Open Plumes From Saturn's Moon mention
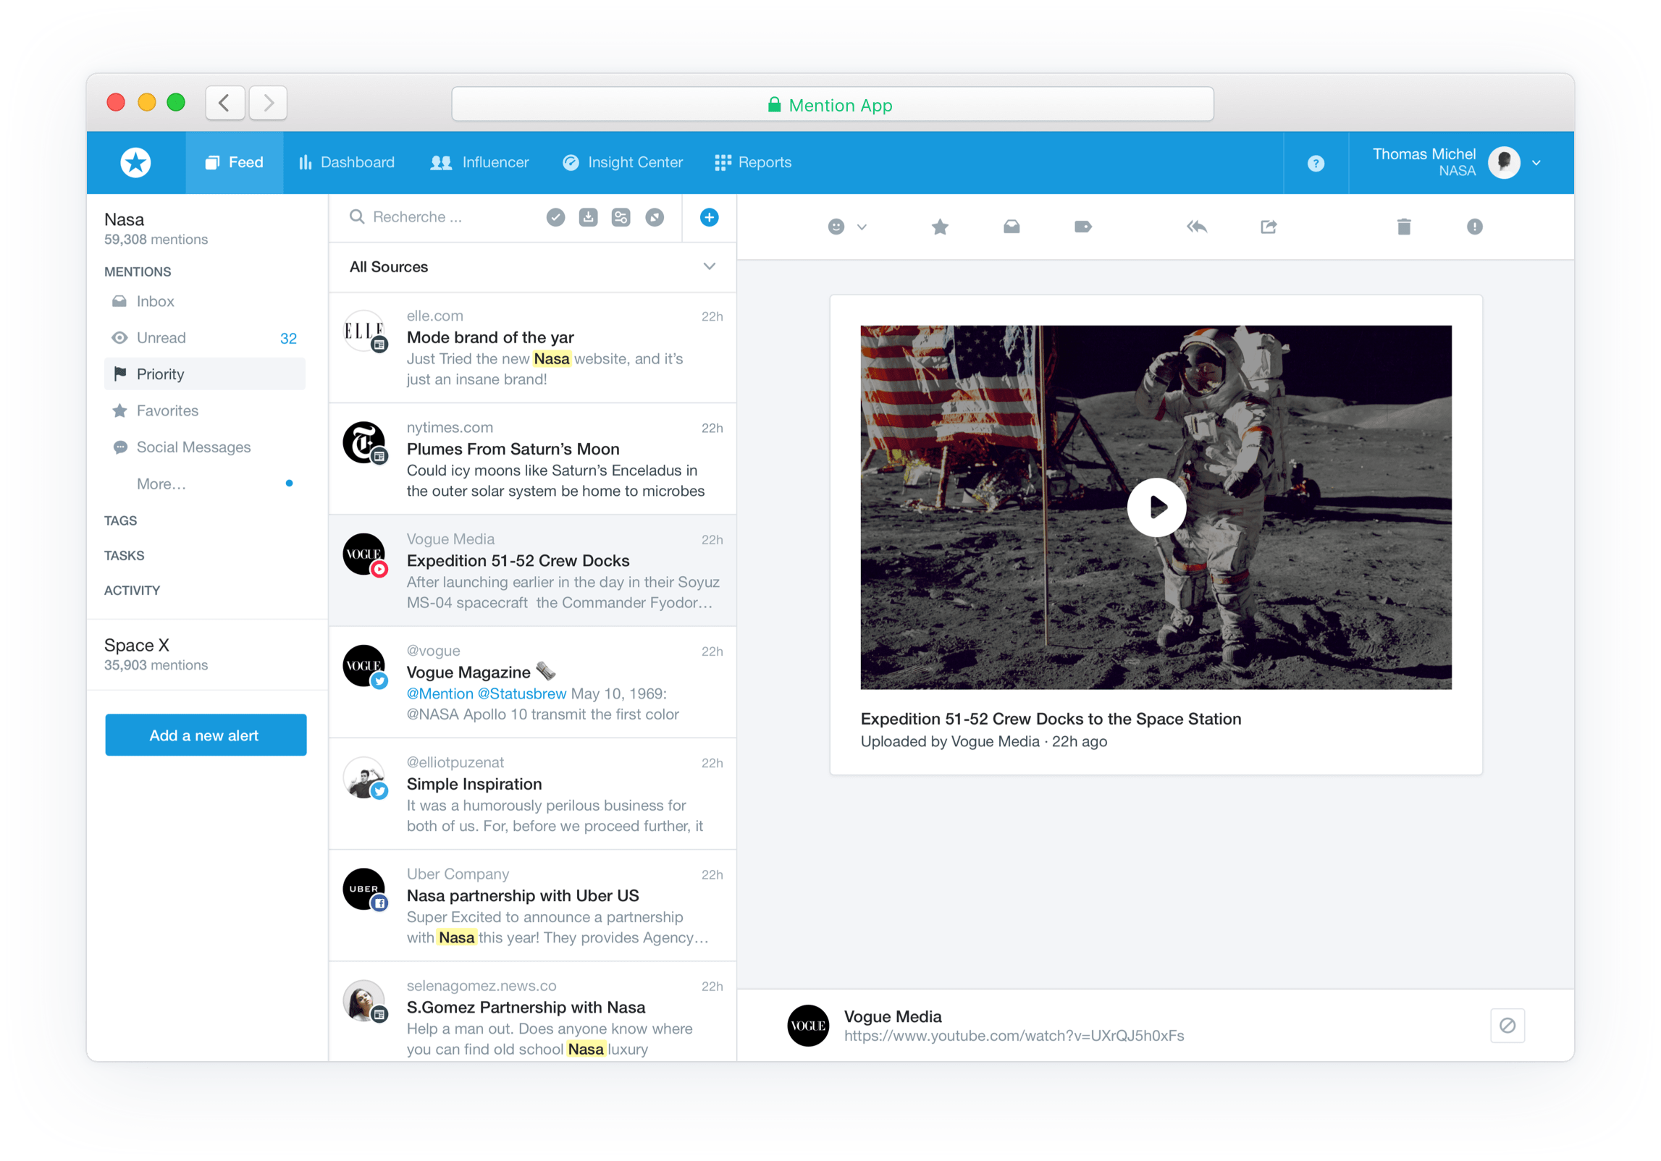The height and width of the screenshot is (1161, 1661). pos(532,459)
